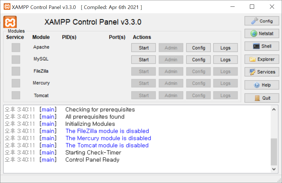282x183 pixels.
Task: Toggle the FileZilla service checkbox
Action: [x=16, y=71]
